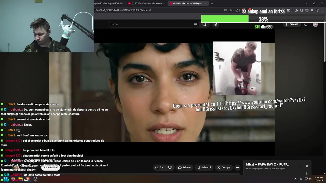Image resolution: width=326 pixels, height=183 pixels.
Task: Open more actions (three dots) beside Decupaj
Action: 237,167
